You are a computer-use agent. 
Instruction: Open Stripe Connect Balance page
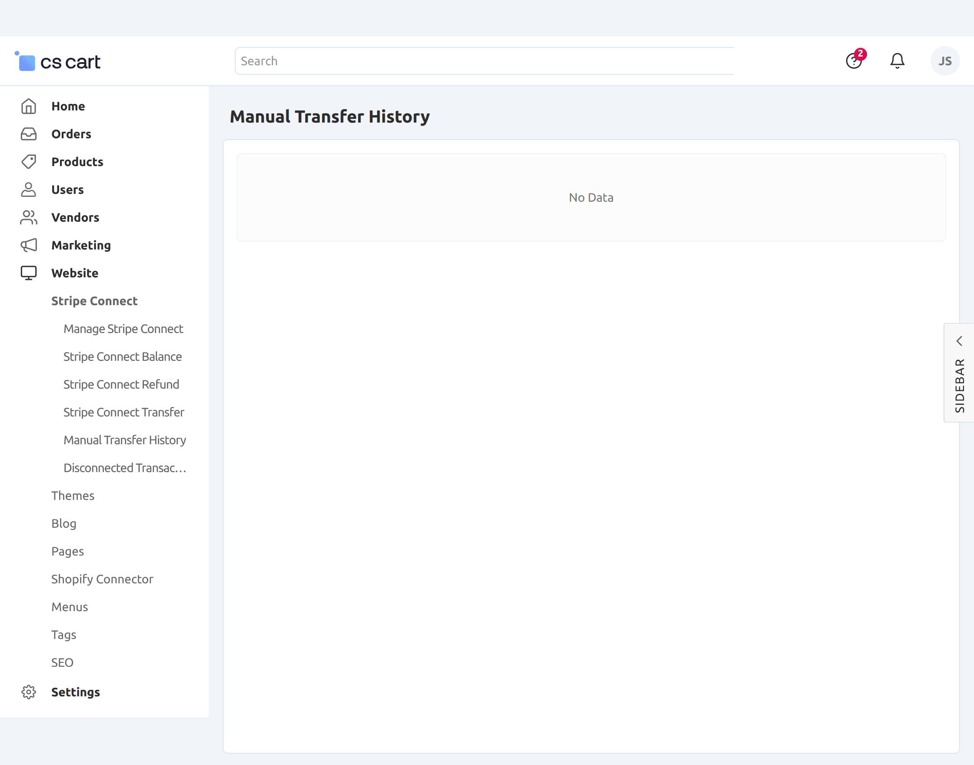pyautogui.click(x=122, y=356)
